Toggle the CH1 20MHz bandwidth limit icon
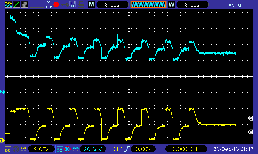258x154 pixels. pyautogui.click(x=15, y=149)
